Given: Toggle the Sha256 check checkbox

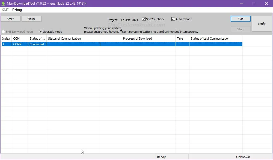Looking at the screenshot, I should pos(144,19).
